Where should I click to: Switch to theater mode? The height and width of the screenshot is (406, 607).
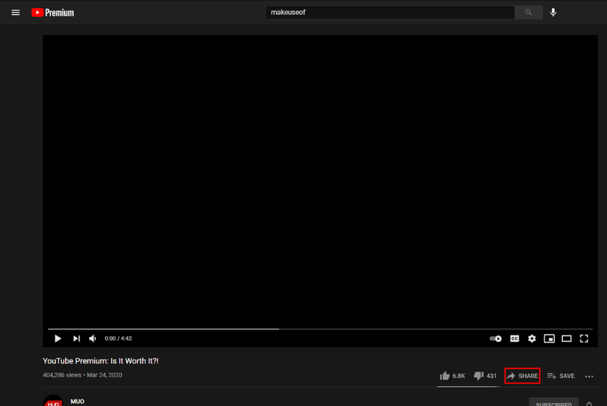coord(567,338)
